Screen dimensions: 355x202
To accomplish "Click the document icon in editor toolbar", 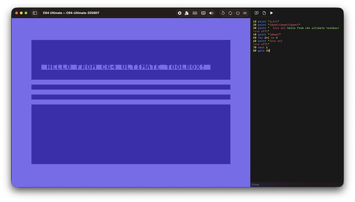I will point(264,13).
